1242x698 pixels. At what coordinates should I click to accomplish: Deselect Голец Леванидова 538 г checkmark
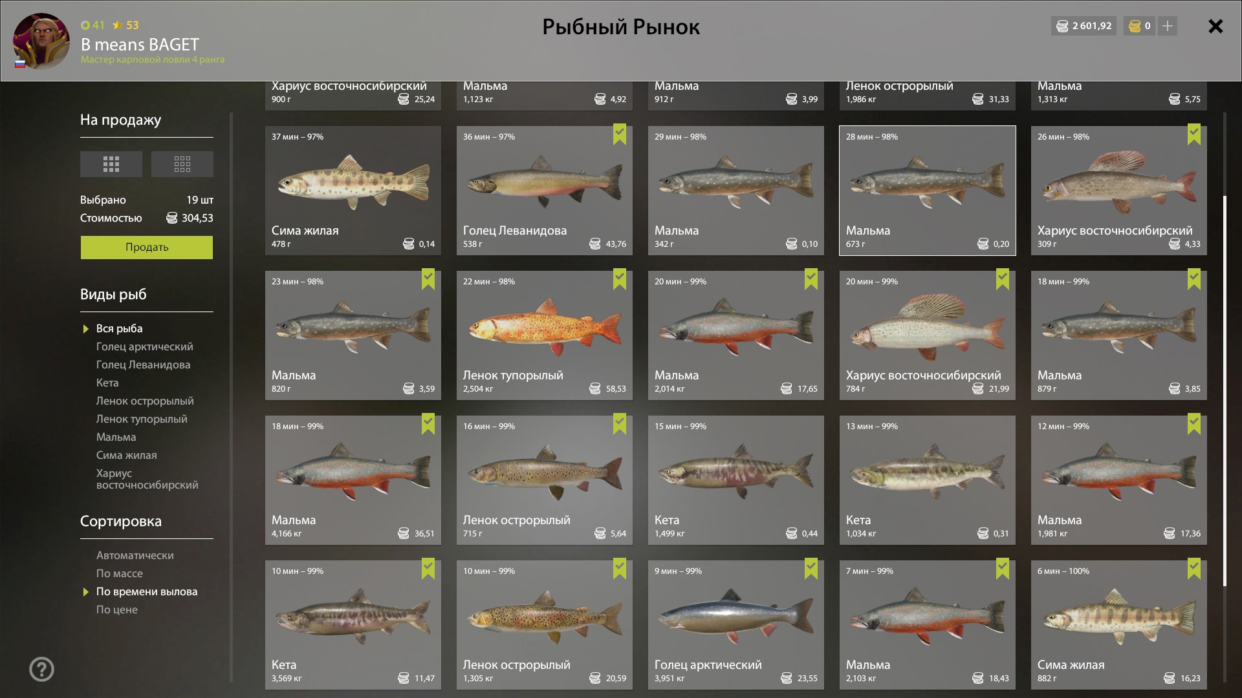pos(620,134)
